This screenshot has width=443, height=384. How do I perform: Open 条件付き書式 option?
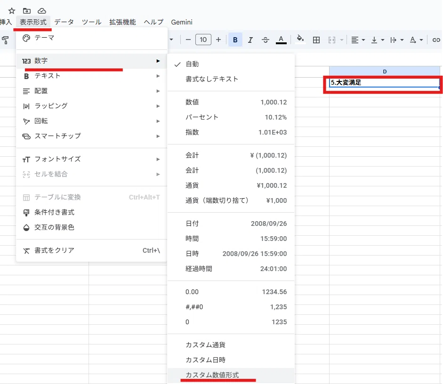point(91,212)
